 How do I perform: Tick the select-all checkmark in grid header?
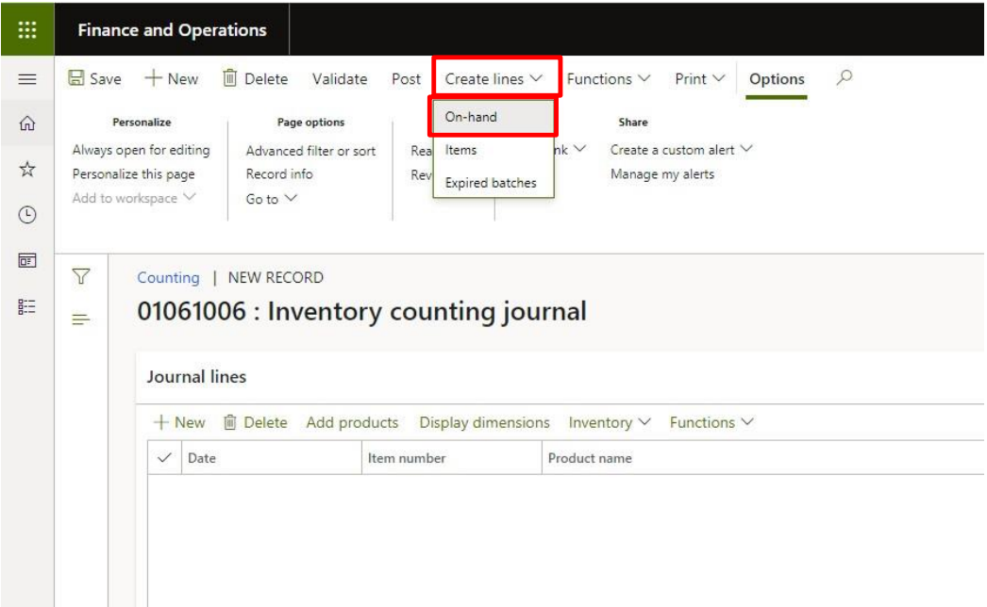tap(164, 458)
